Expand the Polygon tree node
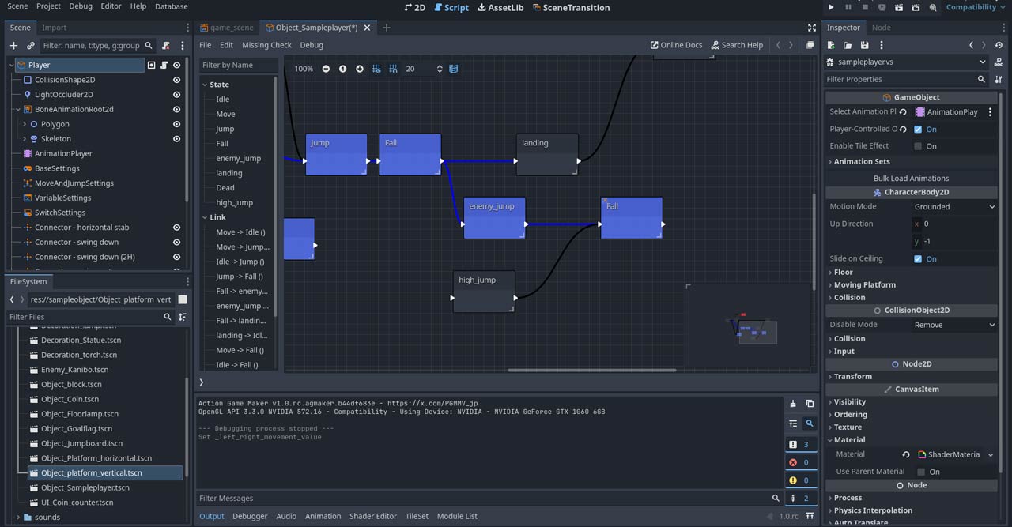This screenshot has height=527, width=1012. point(25,124)
